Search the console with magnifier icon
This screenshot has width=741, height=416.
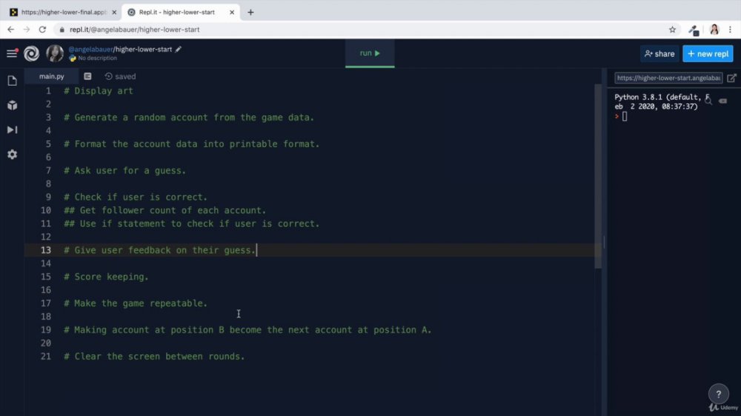(708, 100)
